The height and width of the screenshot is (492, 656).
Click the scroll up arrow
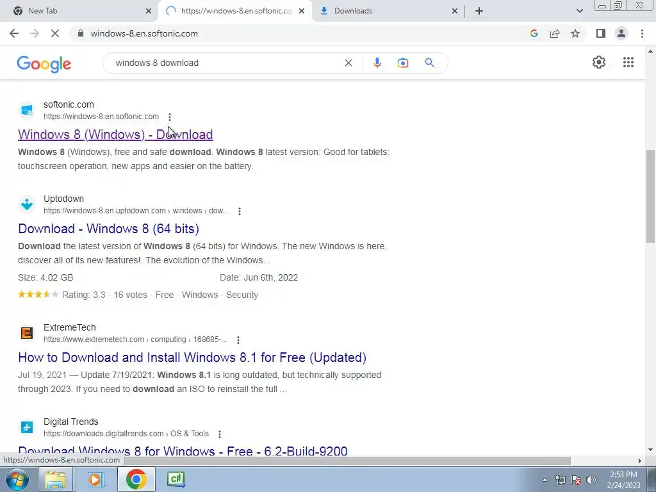click(650, 51)
